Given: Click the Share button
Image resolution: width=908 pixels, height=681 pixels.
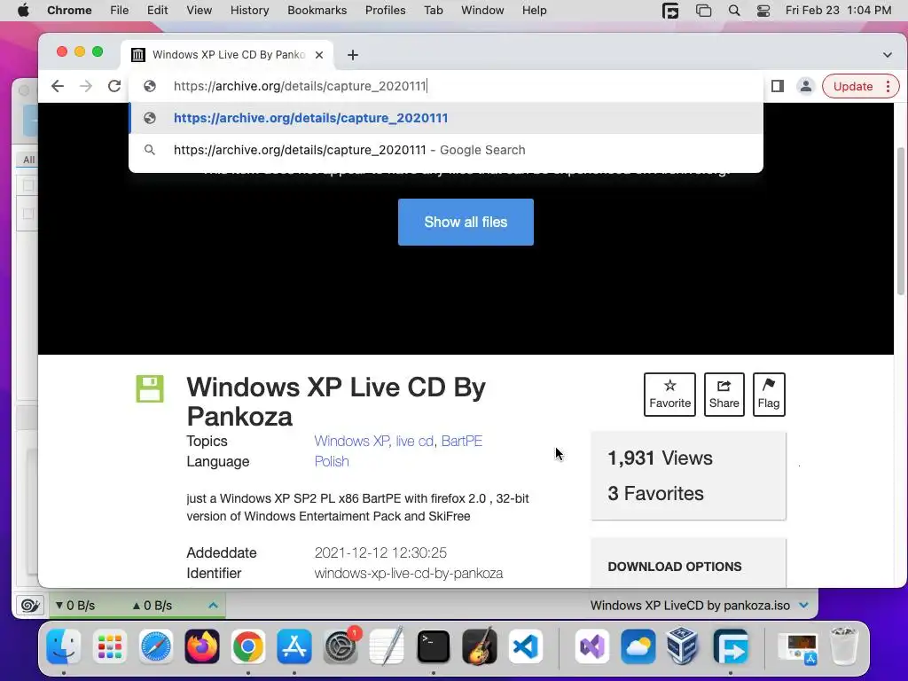Looking at the screenshot, I should click(x=724, y=395).
